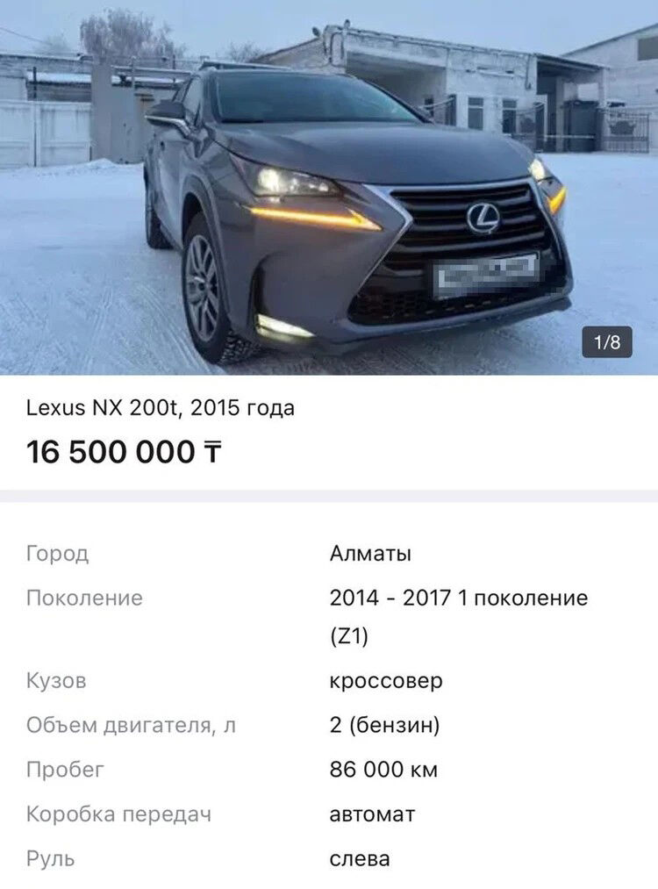Tap the 1/8 photo counter badge
Screen dimensions: 658x889
[x=607, y=342]
